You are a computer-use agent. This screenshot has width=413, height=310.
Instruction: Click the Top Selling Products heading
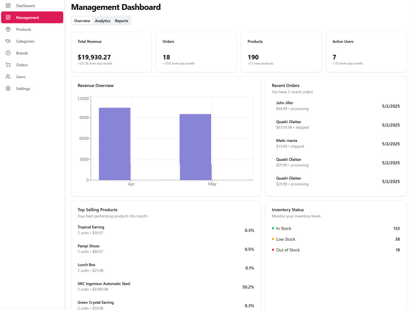pos(97,210)
